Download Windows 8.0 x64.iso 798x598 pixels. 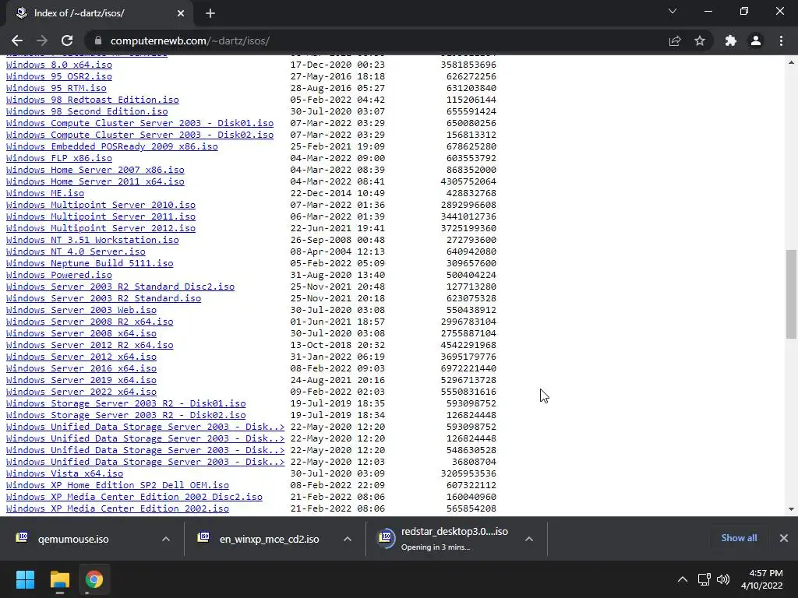pos(59,65)
